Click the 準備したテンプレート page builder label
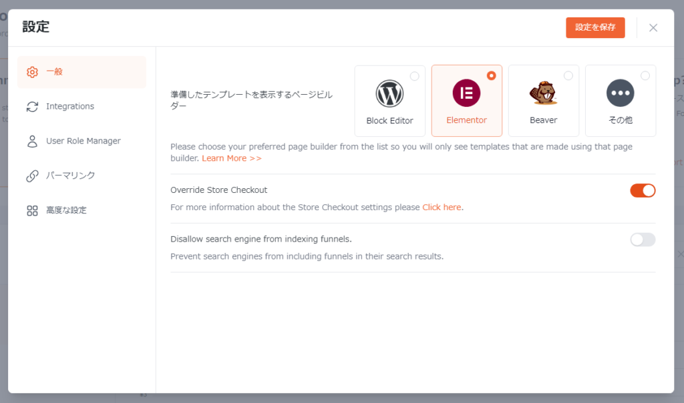This screenshot has height=403, width=684. pos(252,100)
